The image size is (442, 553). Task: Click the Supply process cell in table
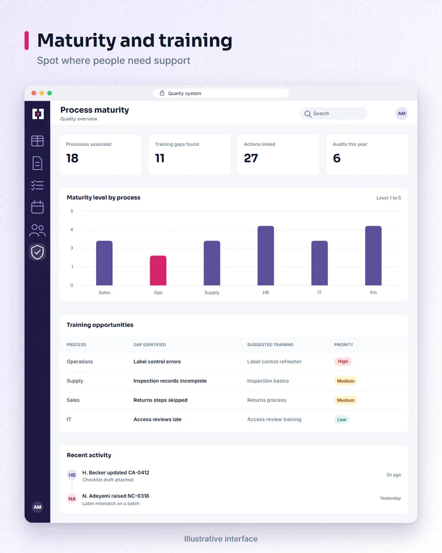tap(75, 381)
